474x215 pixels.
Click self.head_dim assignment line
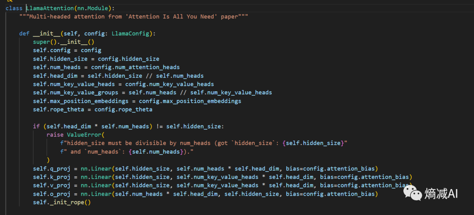click(x=118, y=75)
